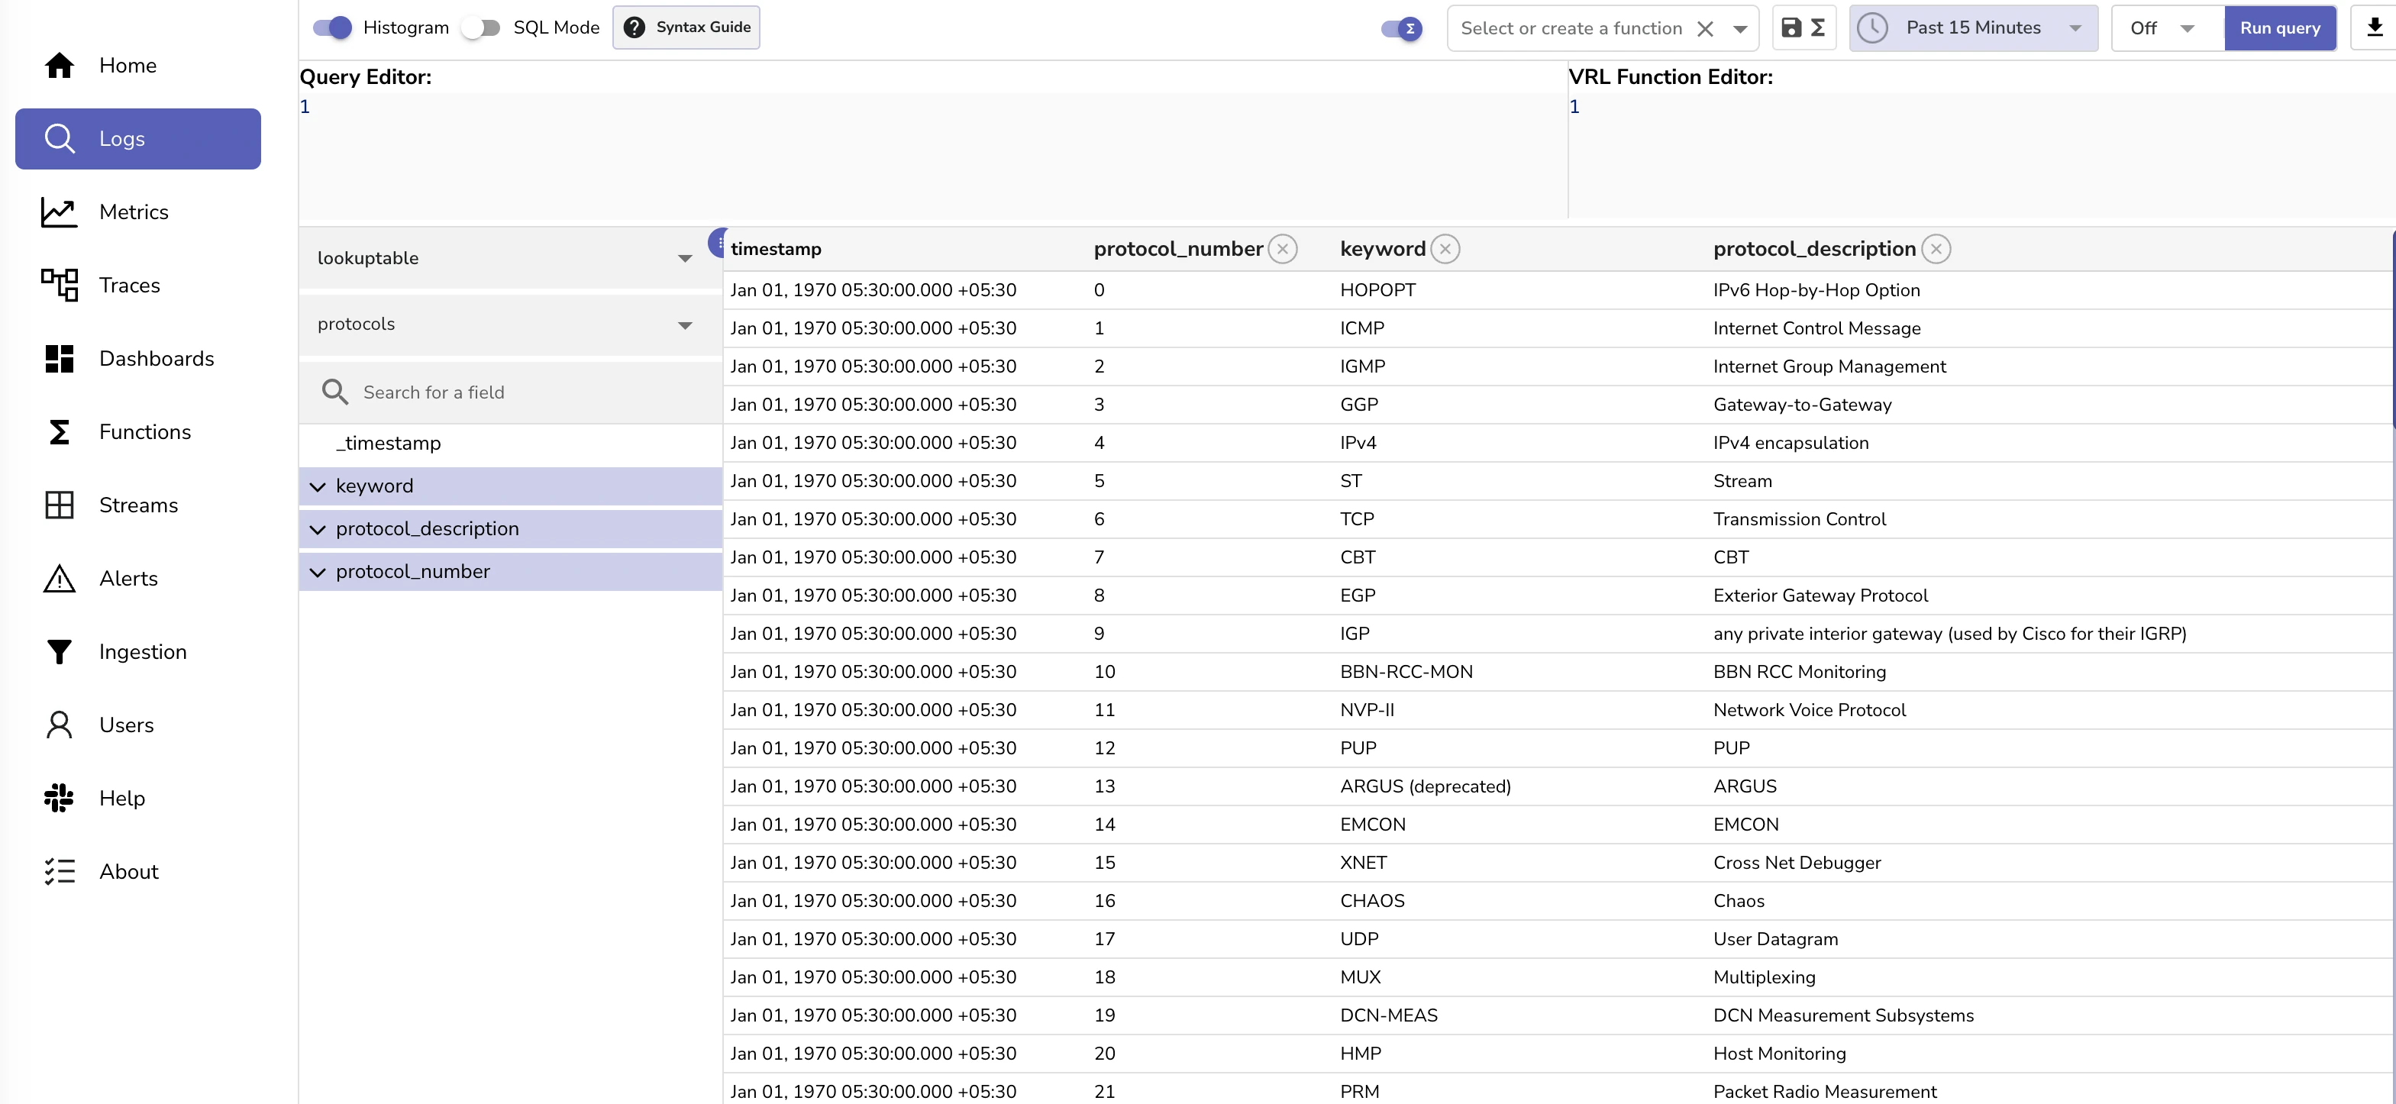Enable SQL Mode toggle

[482, 28]
